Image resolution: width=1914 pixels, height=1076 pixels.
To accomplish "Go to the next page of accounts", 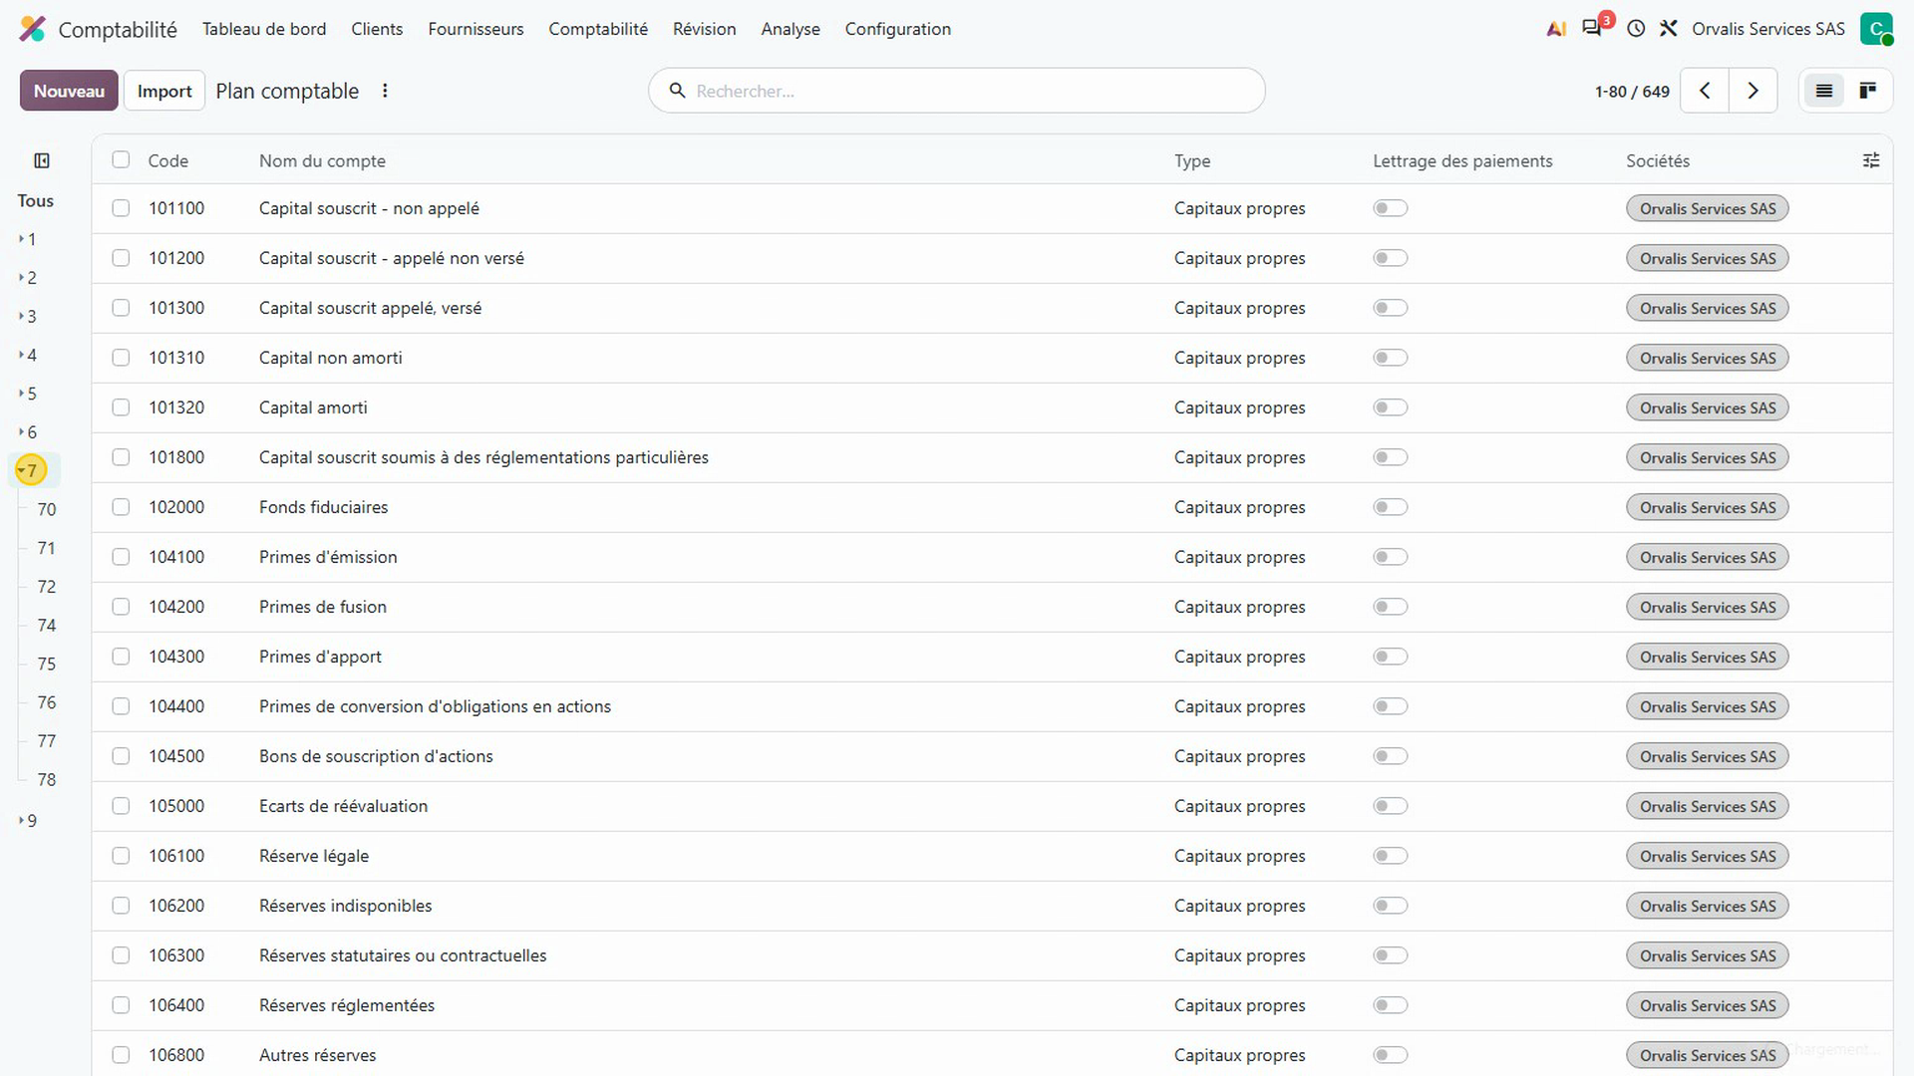I will 1753,91.
